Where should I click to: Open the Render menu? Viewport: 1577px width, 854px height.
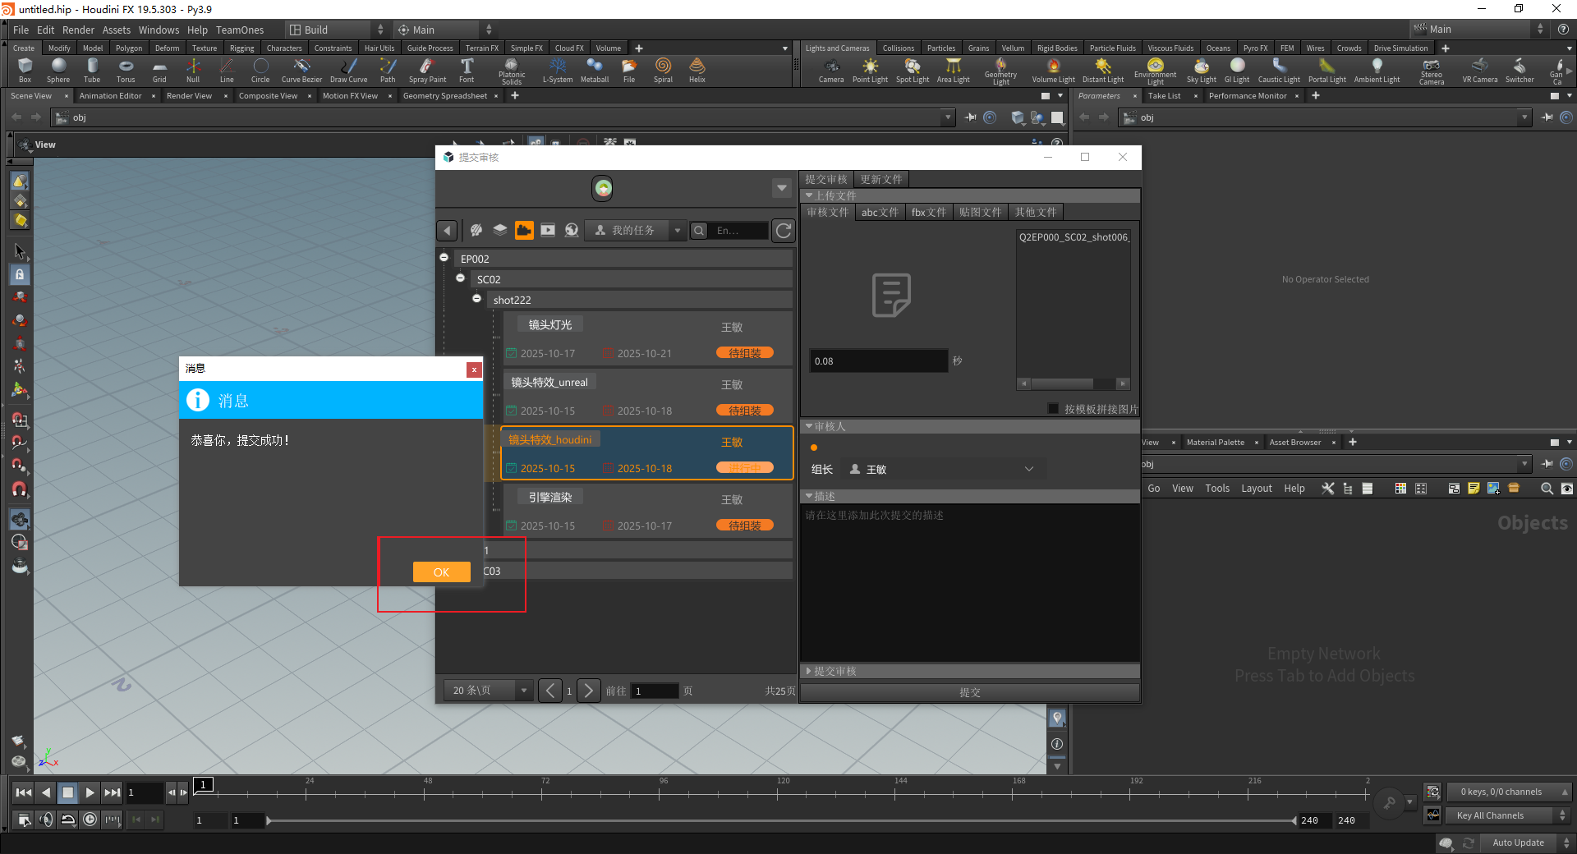(78, 30)
